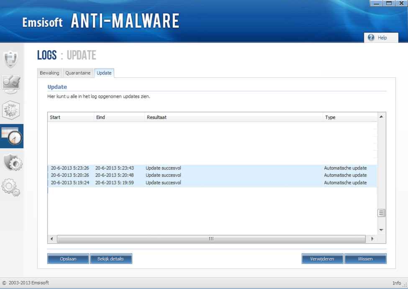Select the Update tab

click(x=104, y=73)
